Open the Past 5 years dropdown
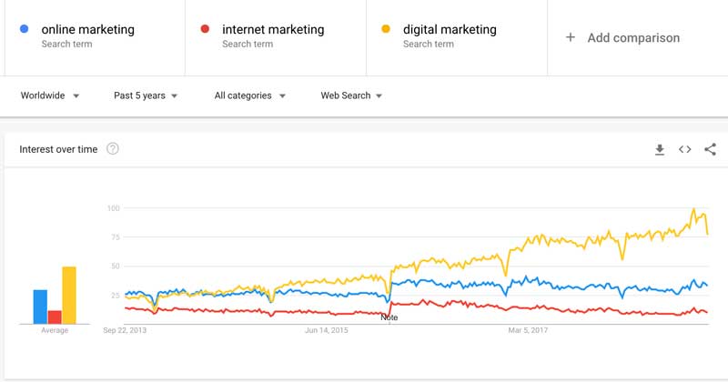728x382 pixels. pyautogui.click(x=146, y=95)
